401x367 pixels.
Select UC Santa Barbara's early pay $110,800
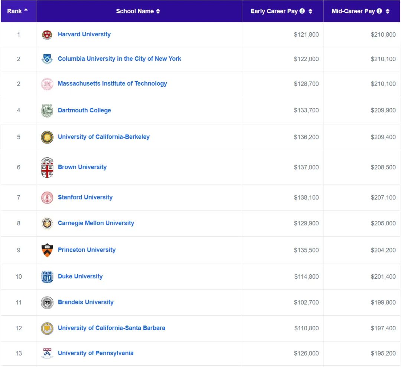click(306, 328)
